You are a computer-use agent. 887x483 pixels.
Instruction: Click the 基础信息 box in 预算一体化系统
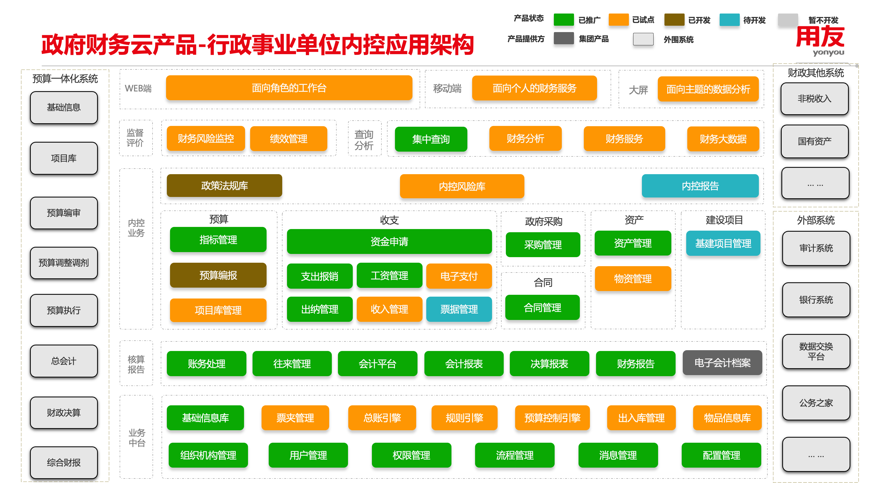[64, 107]
